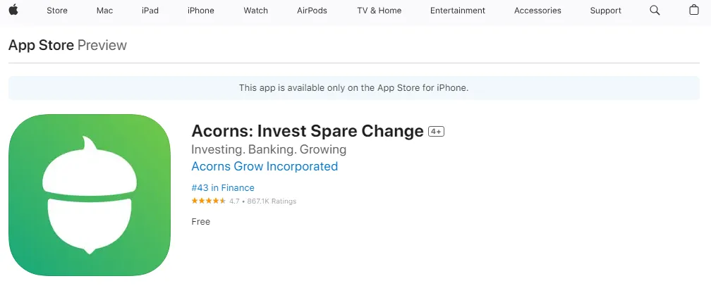The width and height of the screenshot is (711, 293).
Task: Select iPad in the navigation bar
Action: click(150, 11)
